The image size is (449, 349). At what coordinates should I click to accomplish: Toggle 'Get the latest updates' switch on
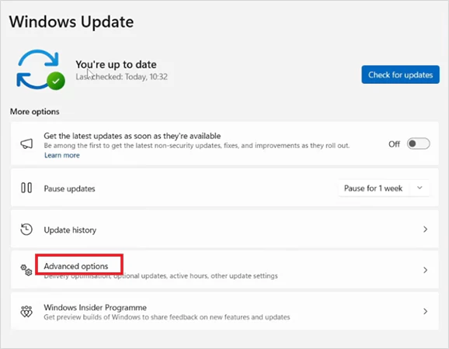tap(418, 143)
